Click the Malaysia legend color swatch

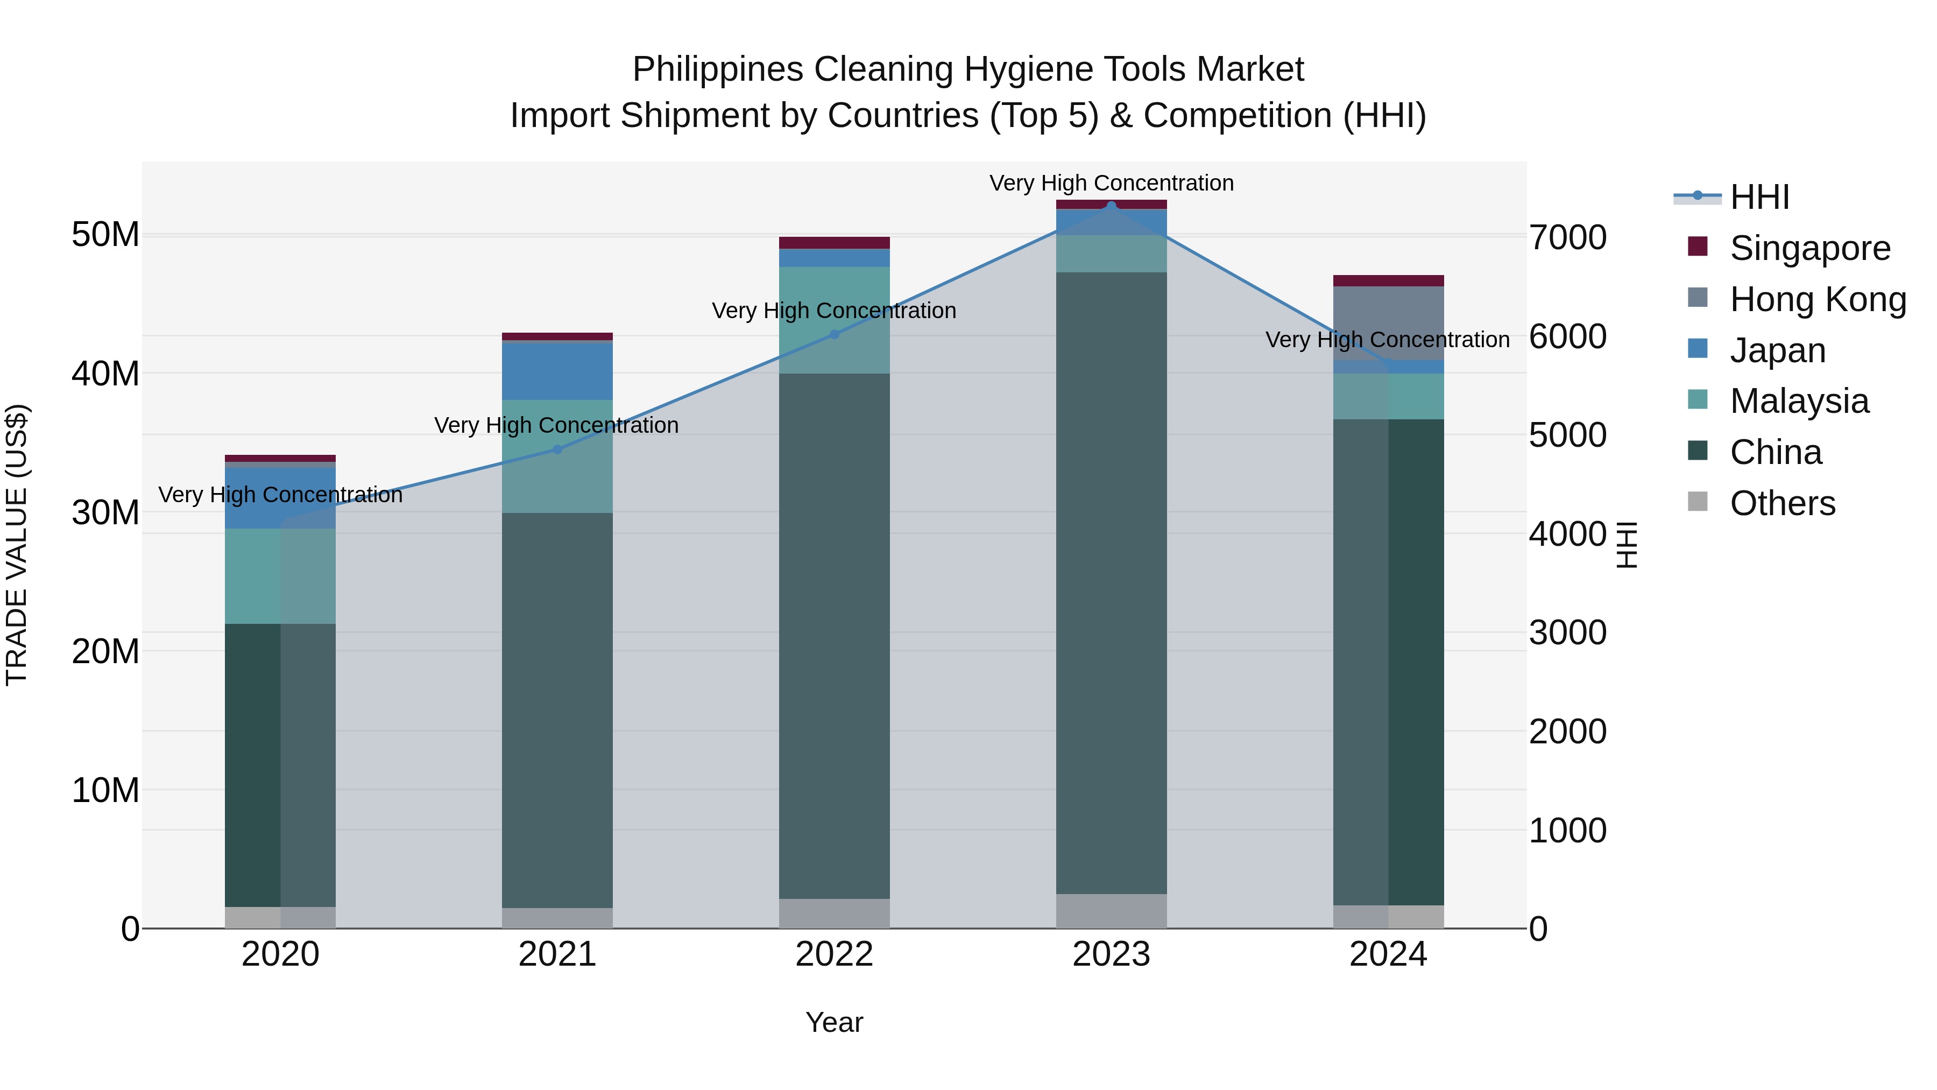(1698, 400)
